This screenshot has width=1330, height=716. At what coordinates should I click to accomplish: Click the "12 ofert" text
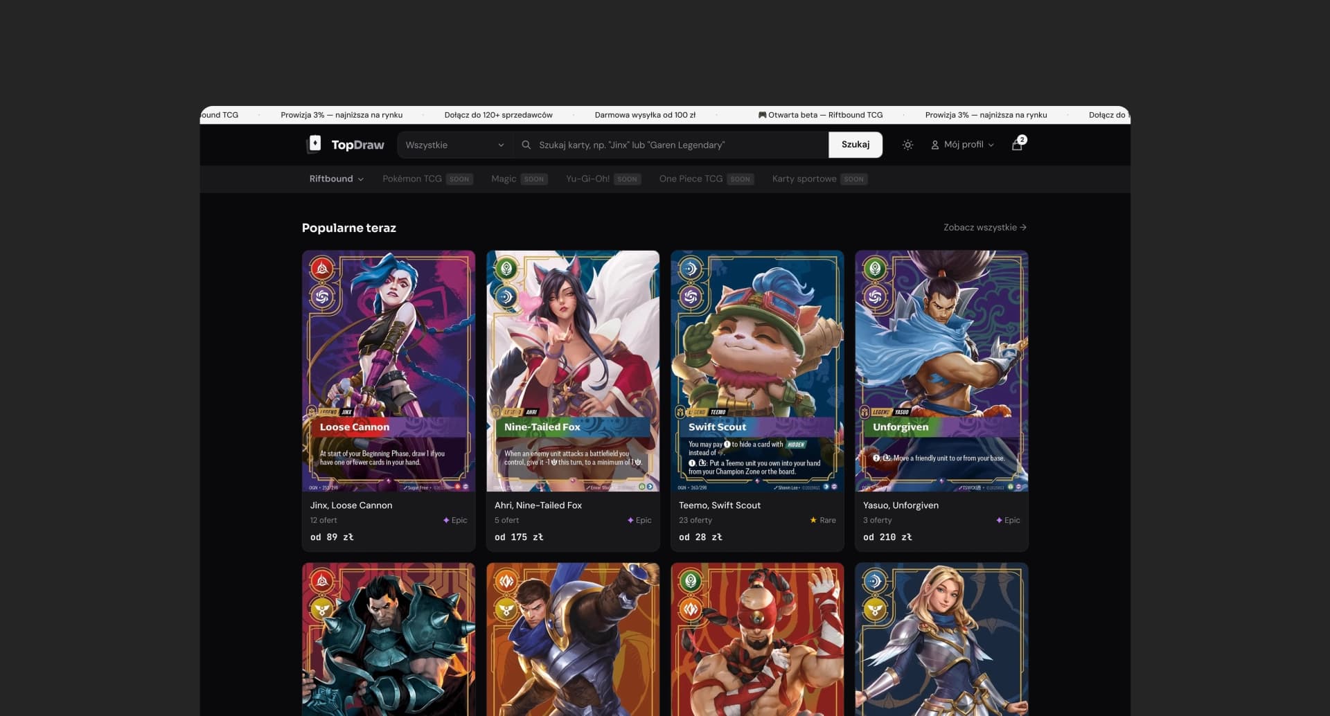[x=323, y=520]
